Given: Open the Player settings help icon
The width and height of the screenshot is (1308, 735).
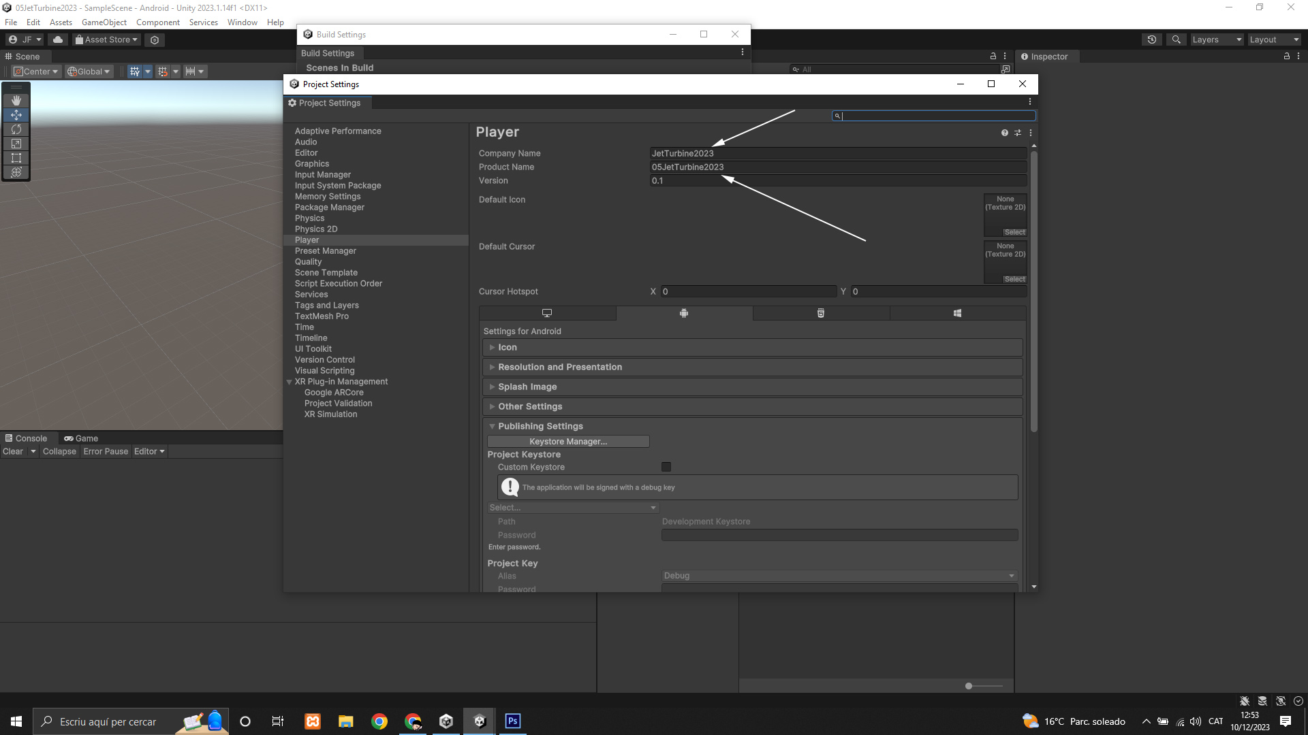Looking at the screenshot, I should coord(1004,133).
